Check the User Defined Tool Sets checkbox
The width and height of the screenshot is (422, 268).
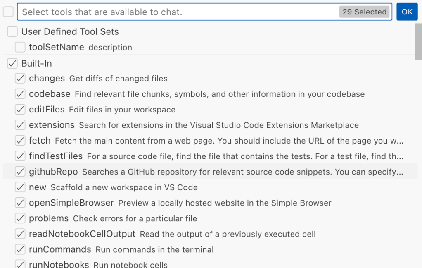pyautogui.click(x=12, y=31)
